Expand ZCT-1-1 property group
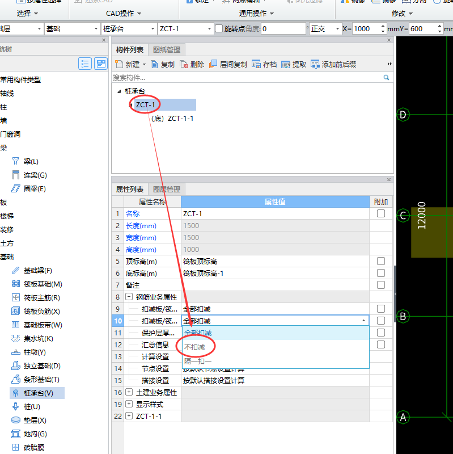The height and width of the screenshot is (454, 453). 129,416
